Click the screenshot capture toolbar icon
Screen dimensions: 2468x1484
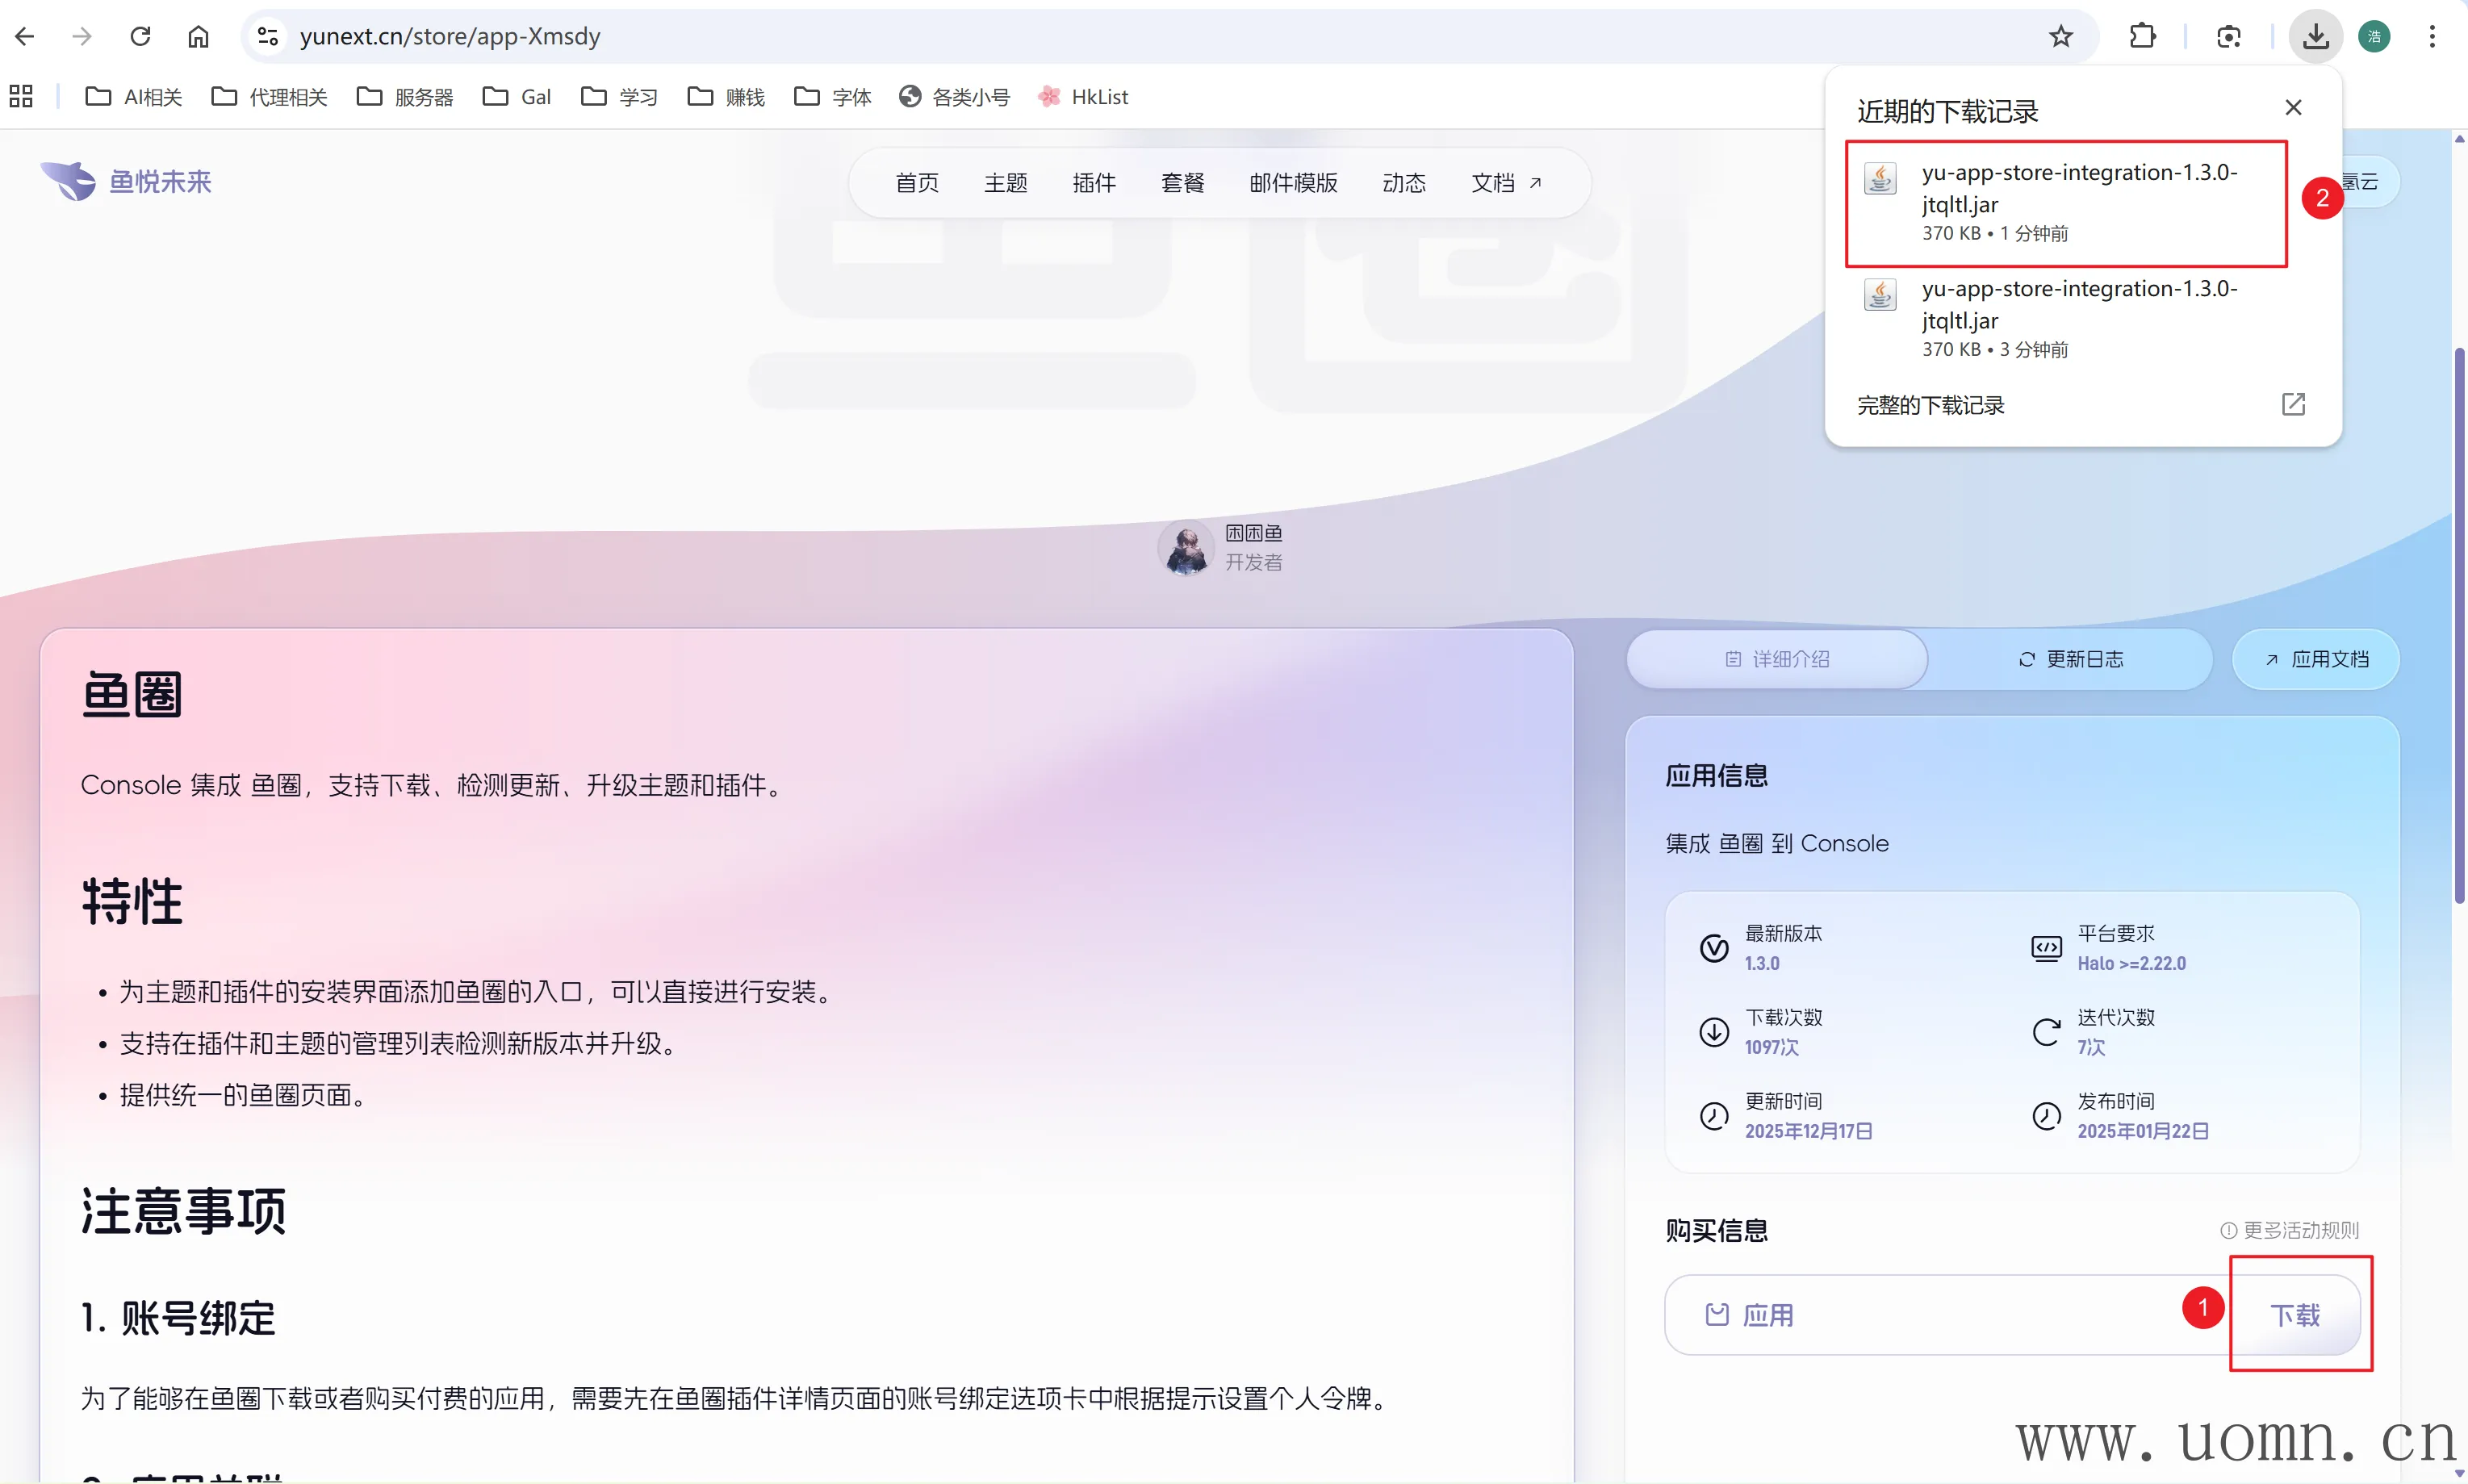[2228, 36]
